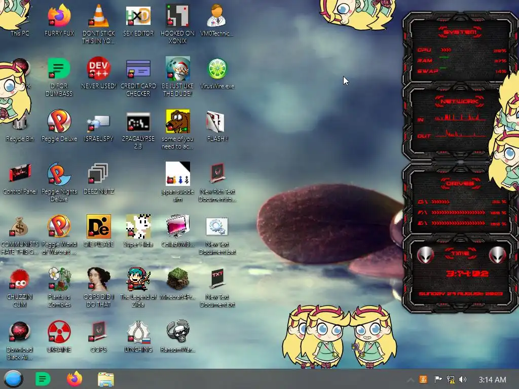Select the Peggle World of Warcraft shortcut
The width and height of the screenshot is (519, 389).
tap(59, 235)
